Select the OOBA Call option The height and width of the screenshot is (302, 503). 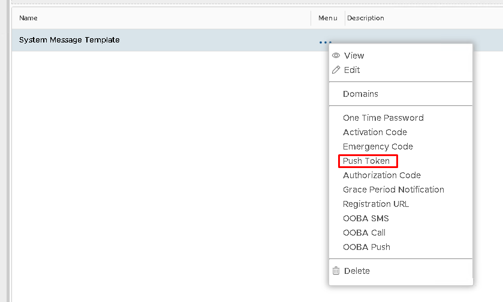click(x=364, y=233)
